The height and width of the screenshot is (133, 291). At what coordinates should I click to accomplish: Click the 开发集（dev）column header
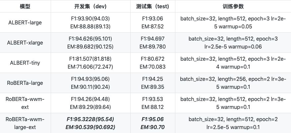[89, 6]
